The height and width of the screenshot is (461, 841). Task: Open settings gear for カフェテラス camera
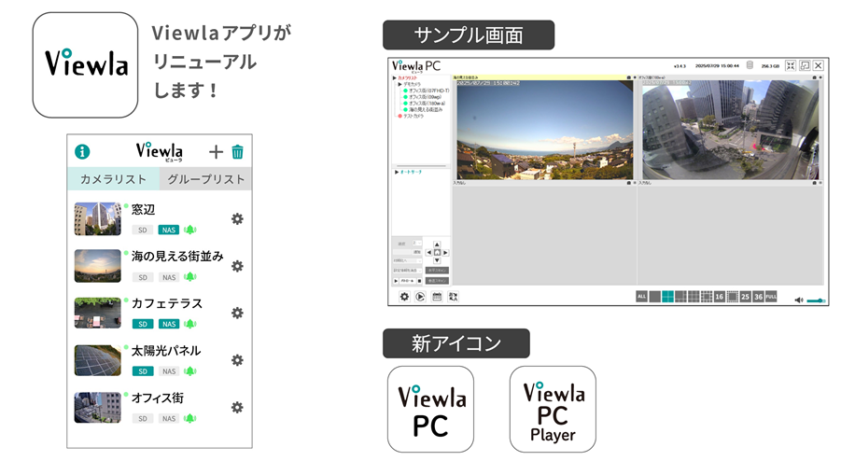pos(237,313)
